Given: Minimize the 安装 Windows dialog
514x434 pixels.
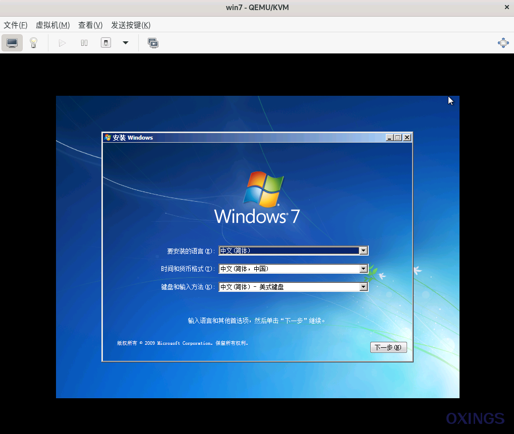Looking at the screenshot, I should [389, 138].
